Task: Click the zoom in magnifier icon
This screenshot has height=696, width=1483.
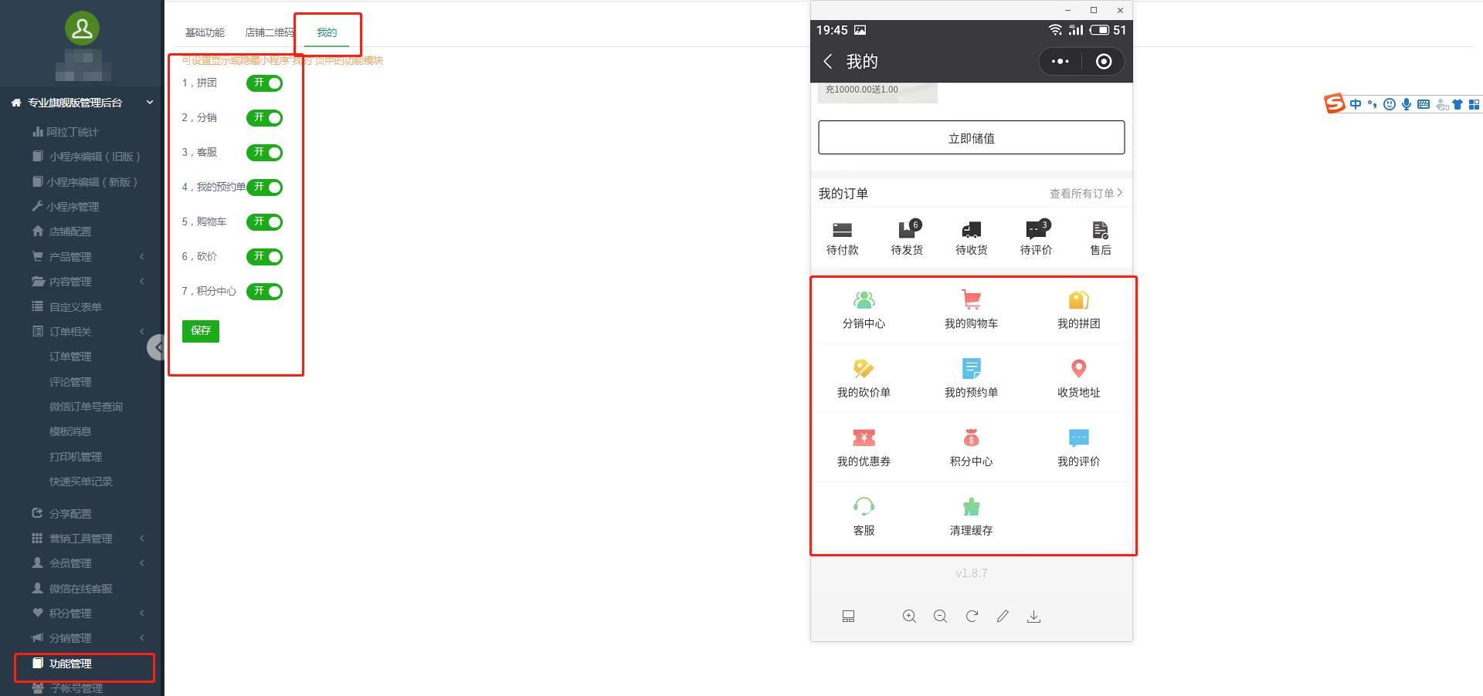Action: (x=909, y=616)
